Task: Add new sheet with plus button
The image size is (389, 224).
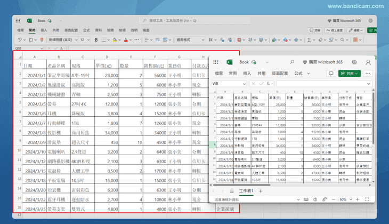Action: click(x=261, y=191)
